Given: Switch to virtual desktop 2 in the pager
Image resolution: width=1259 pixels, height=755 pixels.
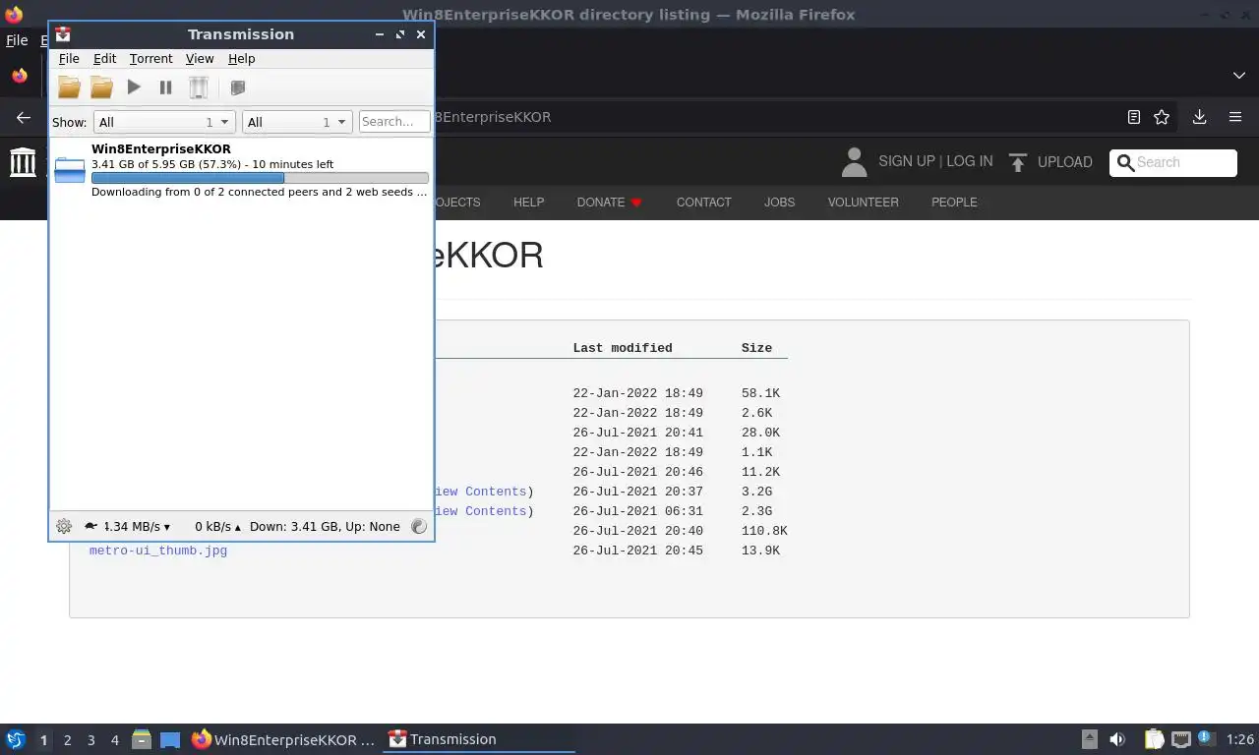Looking at the screenshot, I should 67,740.
